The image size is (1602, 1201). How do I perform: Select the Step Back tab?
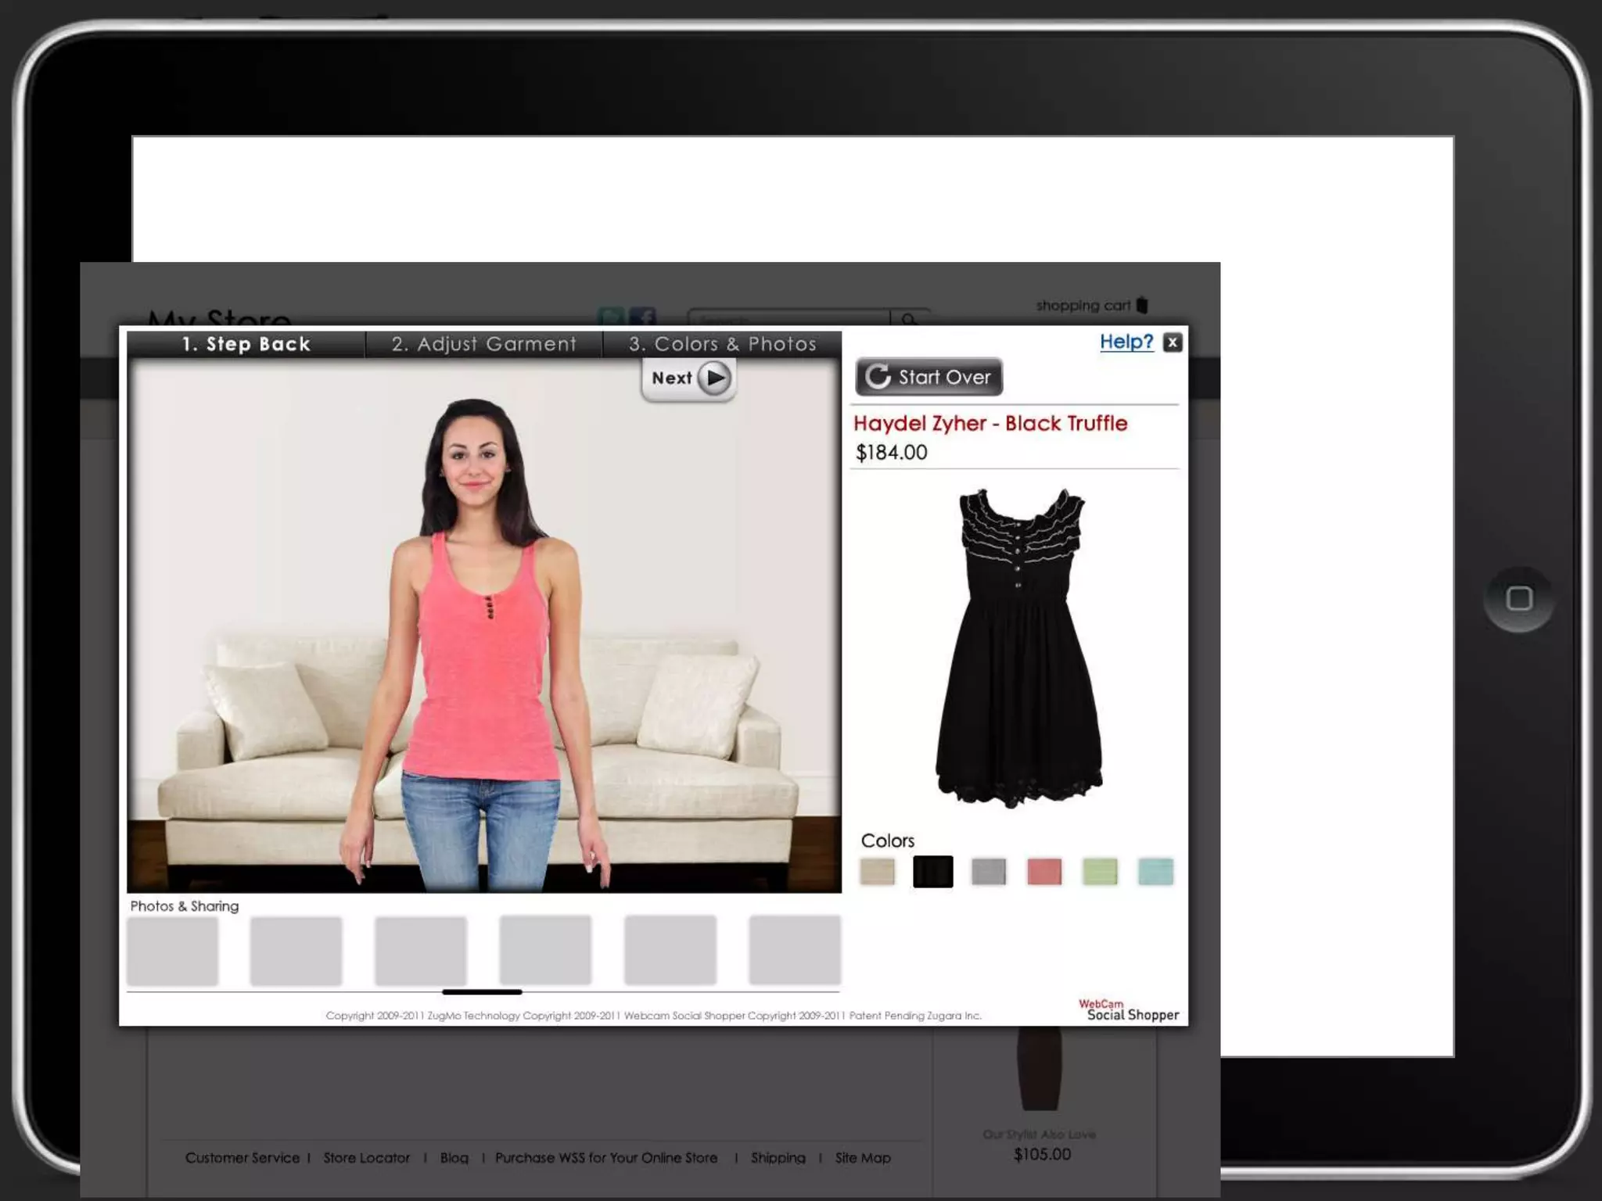click(x=246, y=344)
